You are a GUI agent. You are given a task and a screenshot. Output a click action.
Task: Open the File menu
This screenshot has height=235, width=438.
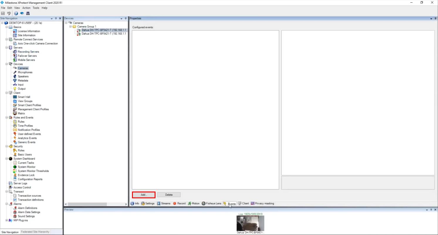pos(3,8)
